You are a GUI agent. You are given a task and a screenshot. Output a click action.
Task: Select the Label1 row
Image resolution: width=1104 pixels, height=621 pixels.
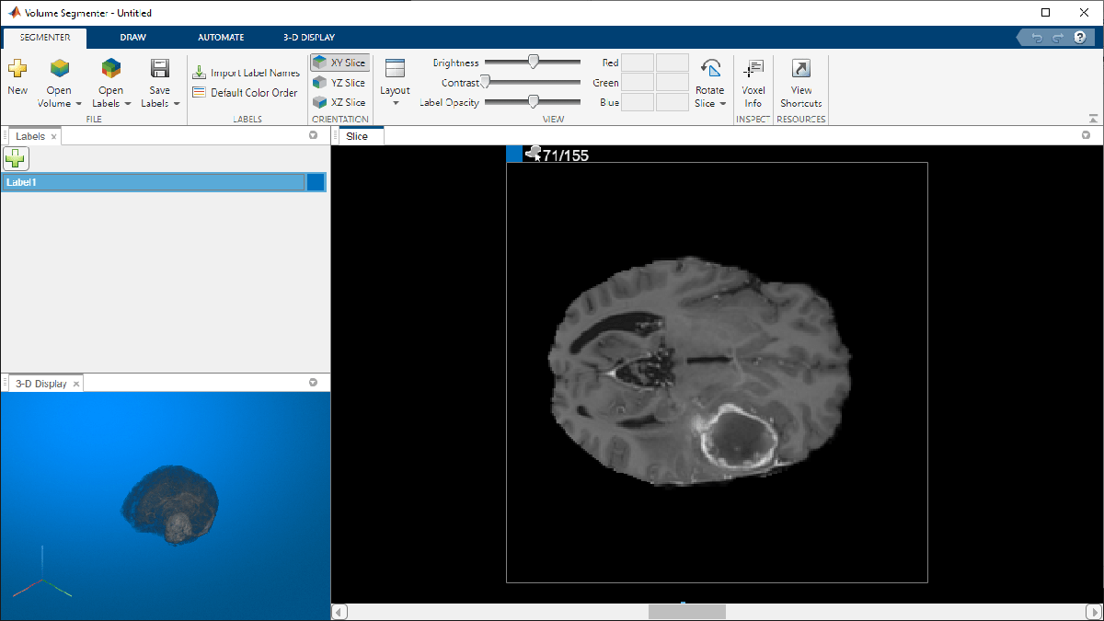click(x=164, y=182)
